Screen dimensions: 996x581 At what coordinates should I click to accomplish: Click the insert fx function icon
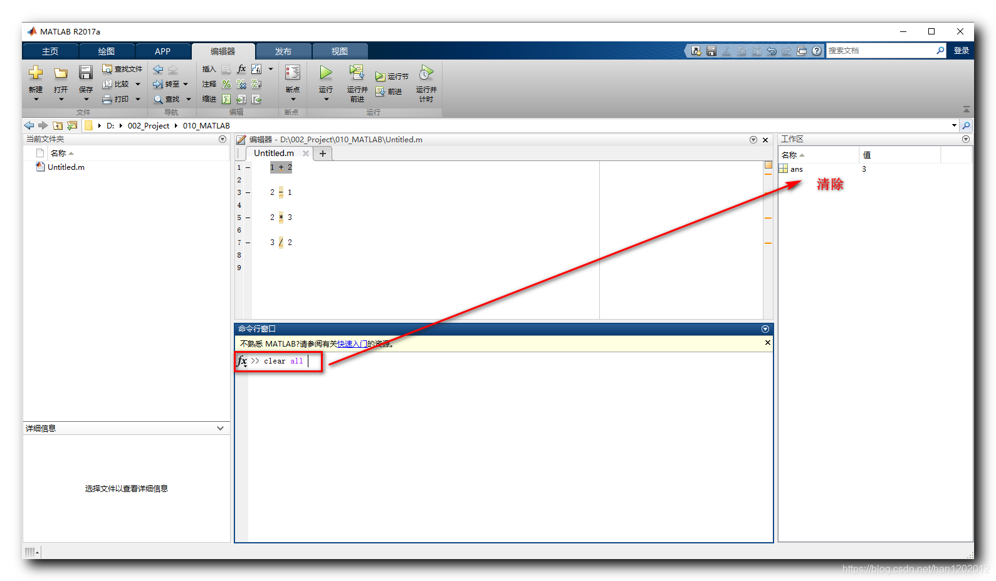pos(241,69)
